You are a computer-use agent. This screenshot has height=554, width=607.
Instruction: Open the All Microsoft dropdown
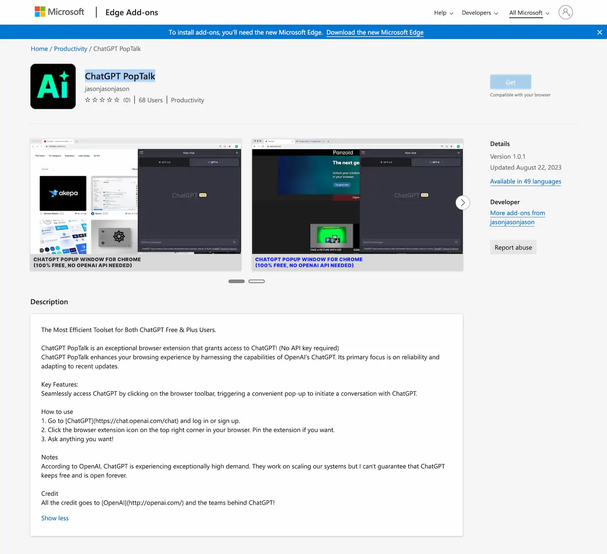(529, 13)
